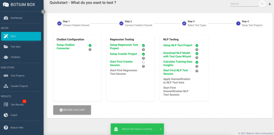Click the Chatbots robot icon
This screenshot has height=135, width=274.
pyautogui.click(x=6, y=57)
